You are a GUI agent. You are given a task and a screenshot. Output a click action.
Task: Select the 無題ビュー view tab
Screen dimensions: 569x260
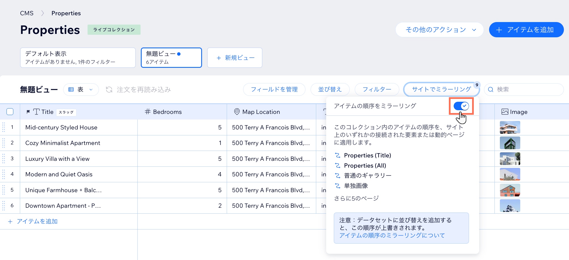[x=171, y=58]
